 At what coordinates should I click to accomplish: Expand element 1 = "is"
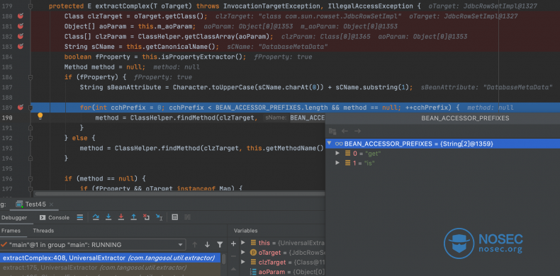tap(337, 163)
